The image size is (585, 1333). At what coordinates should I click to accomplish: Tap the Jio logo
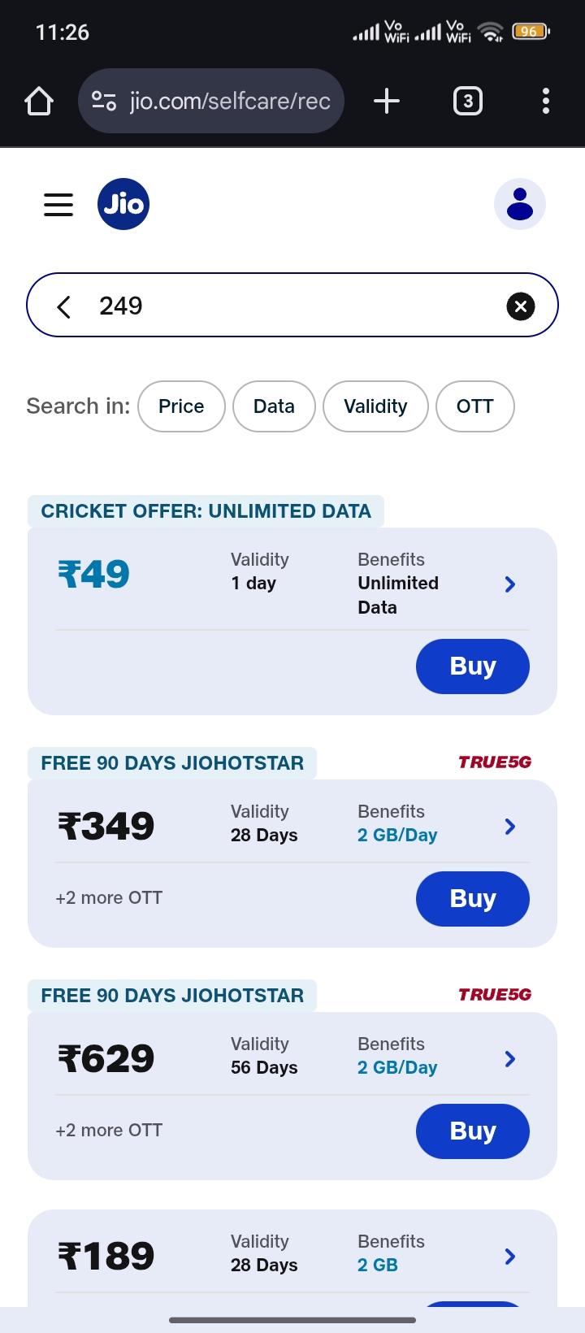click(123, 204)
